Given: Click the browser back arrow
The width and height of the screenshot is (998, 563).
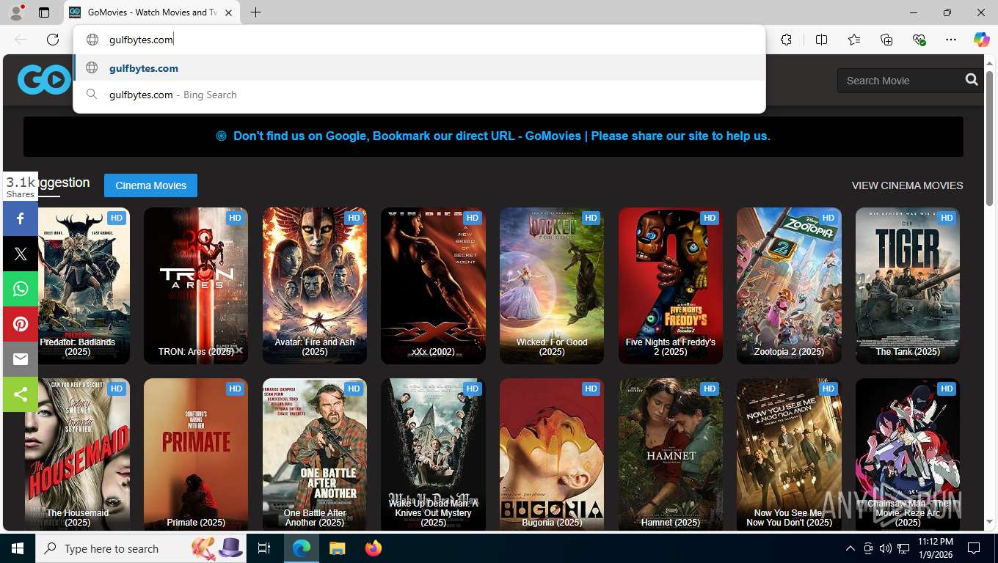Looking at the screenshot, I should click(21, 40).
